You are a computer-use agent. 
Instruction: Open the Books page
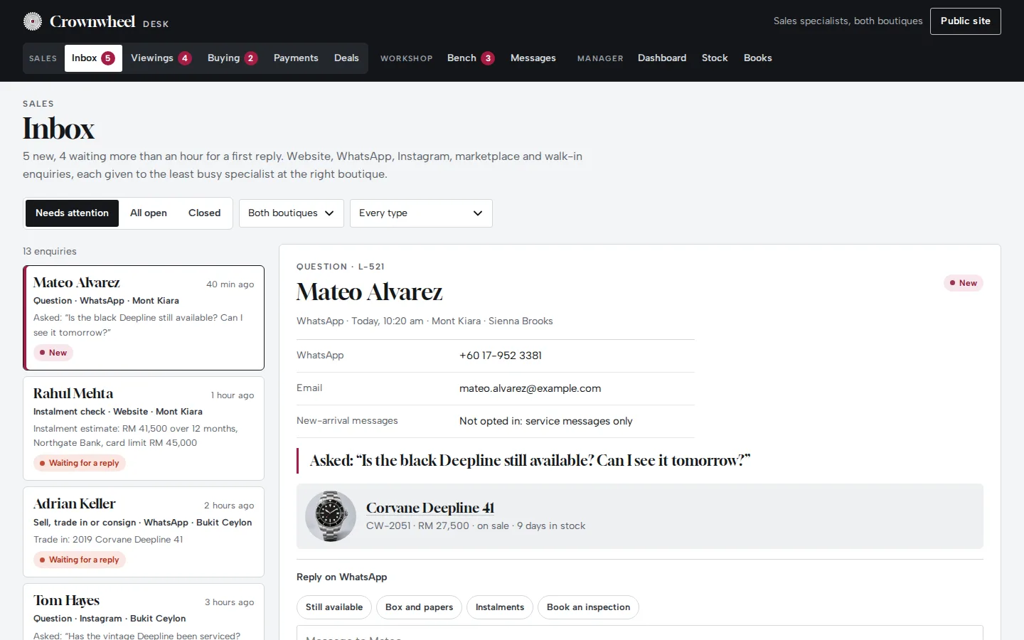[758, 58]
